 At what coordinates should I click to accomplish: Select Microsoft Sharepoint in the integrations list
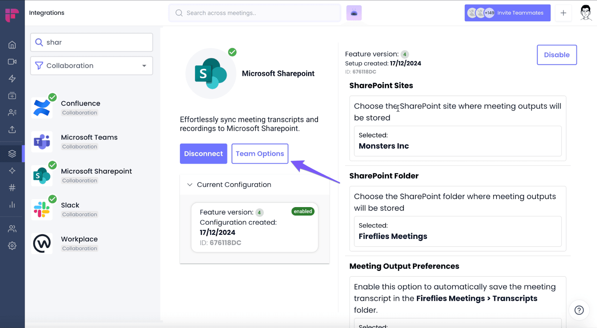point(91,176)
